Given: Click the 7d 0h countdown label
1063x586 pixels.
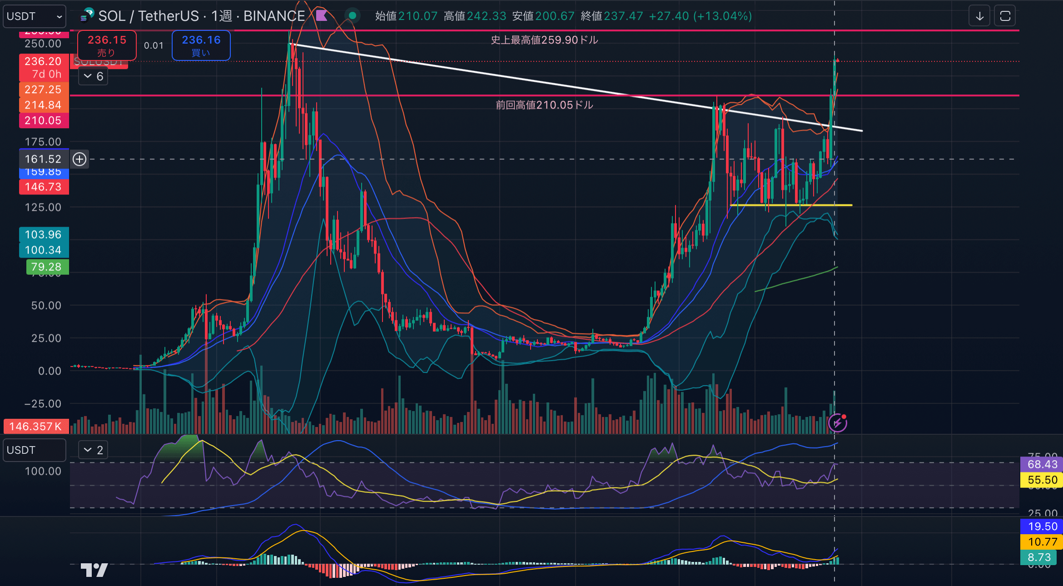Looking at the screenshot, I should click(46, 74).
